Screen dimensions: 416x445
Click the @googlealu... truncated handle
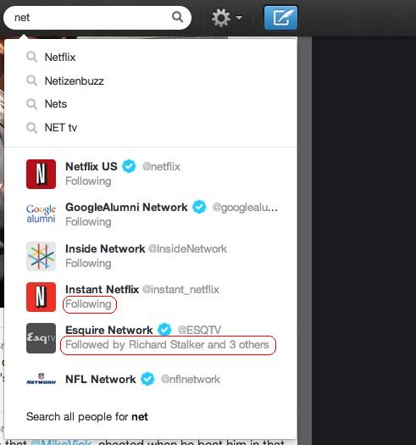pos(245,208)
